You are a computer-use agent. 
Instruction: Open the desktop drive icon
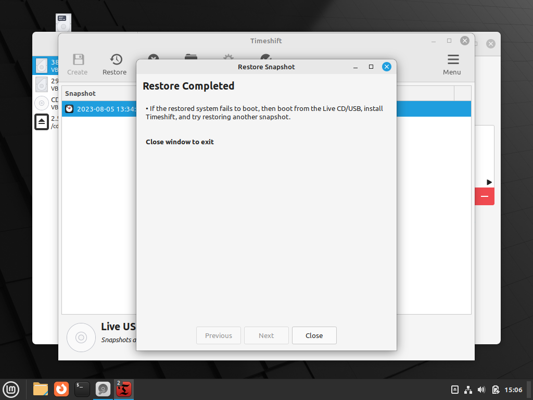click(x=63, y=22)
